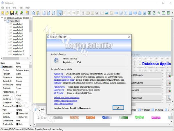Open the SlideShow Pro link

pos(59,90)
